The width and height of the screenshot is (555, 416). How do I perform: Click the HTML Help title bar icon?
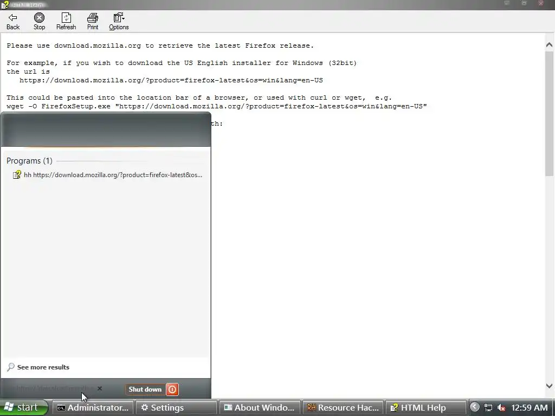click(5, 5)
